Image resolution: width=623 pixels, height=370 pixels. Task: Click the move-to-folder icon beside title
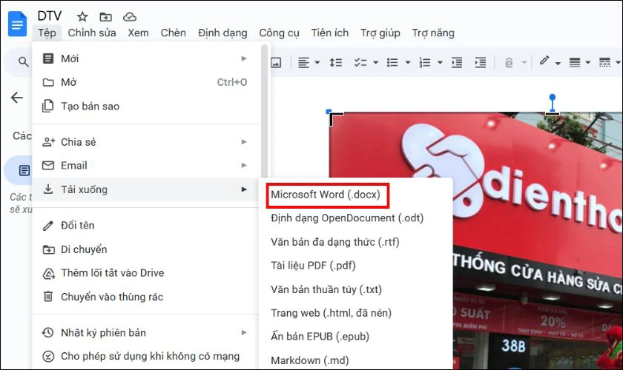[x=105, y=17]
